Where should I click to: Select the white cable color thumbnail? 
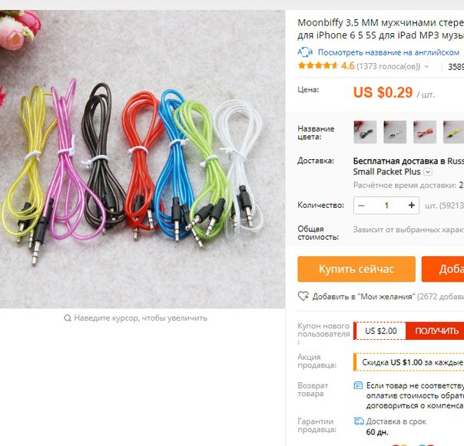[395, 131]
